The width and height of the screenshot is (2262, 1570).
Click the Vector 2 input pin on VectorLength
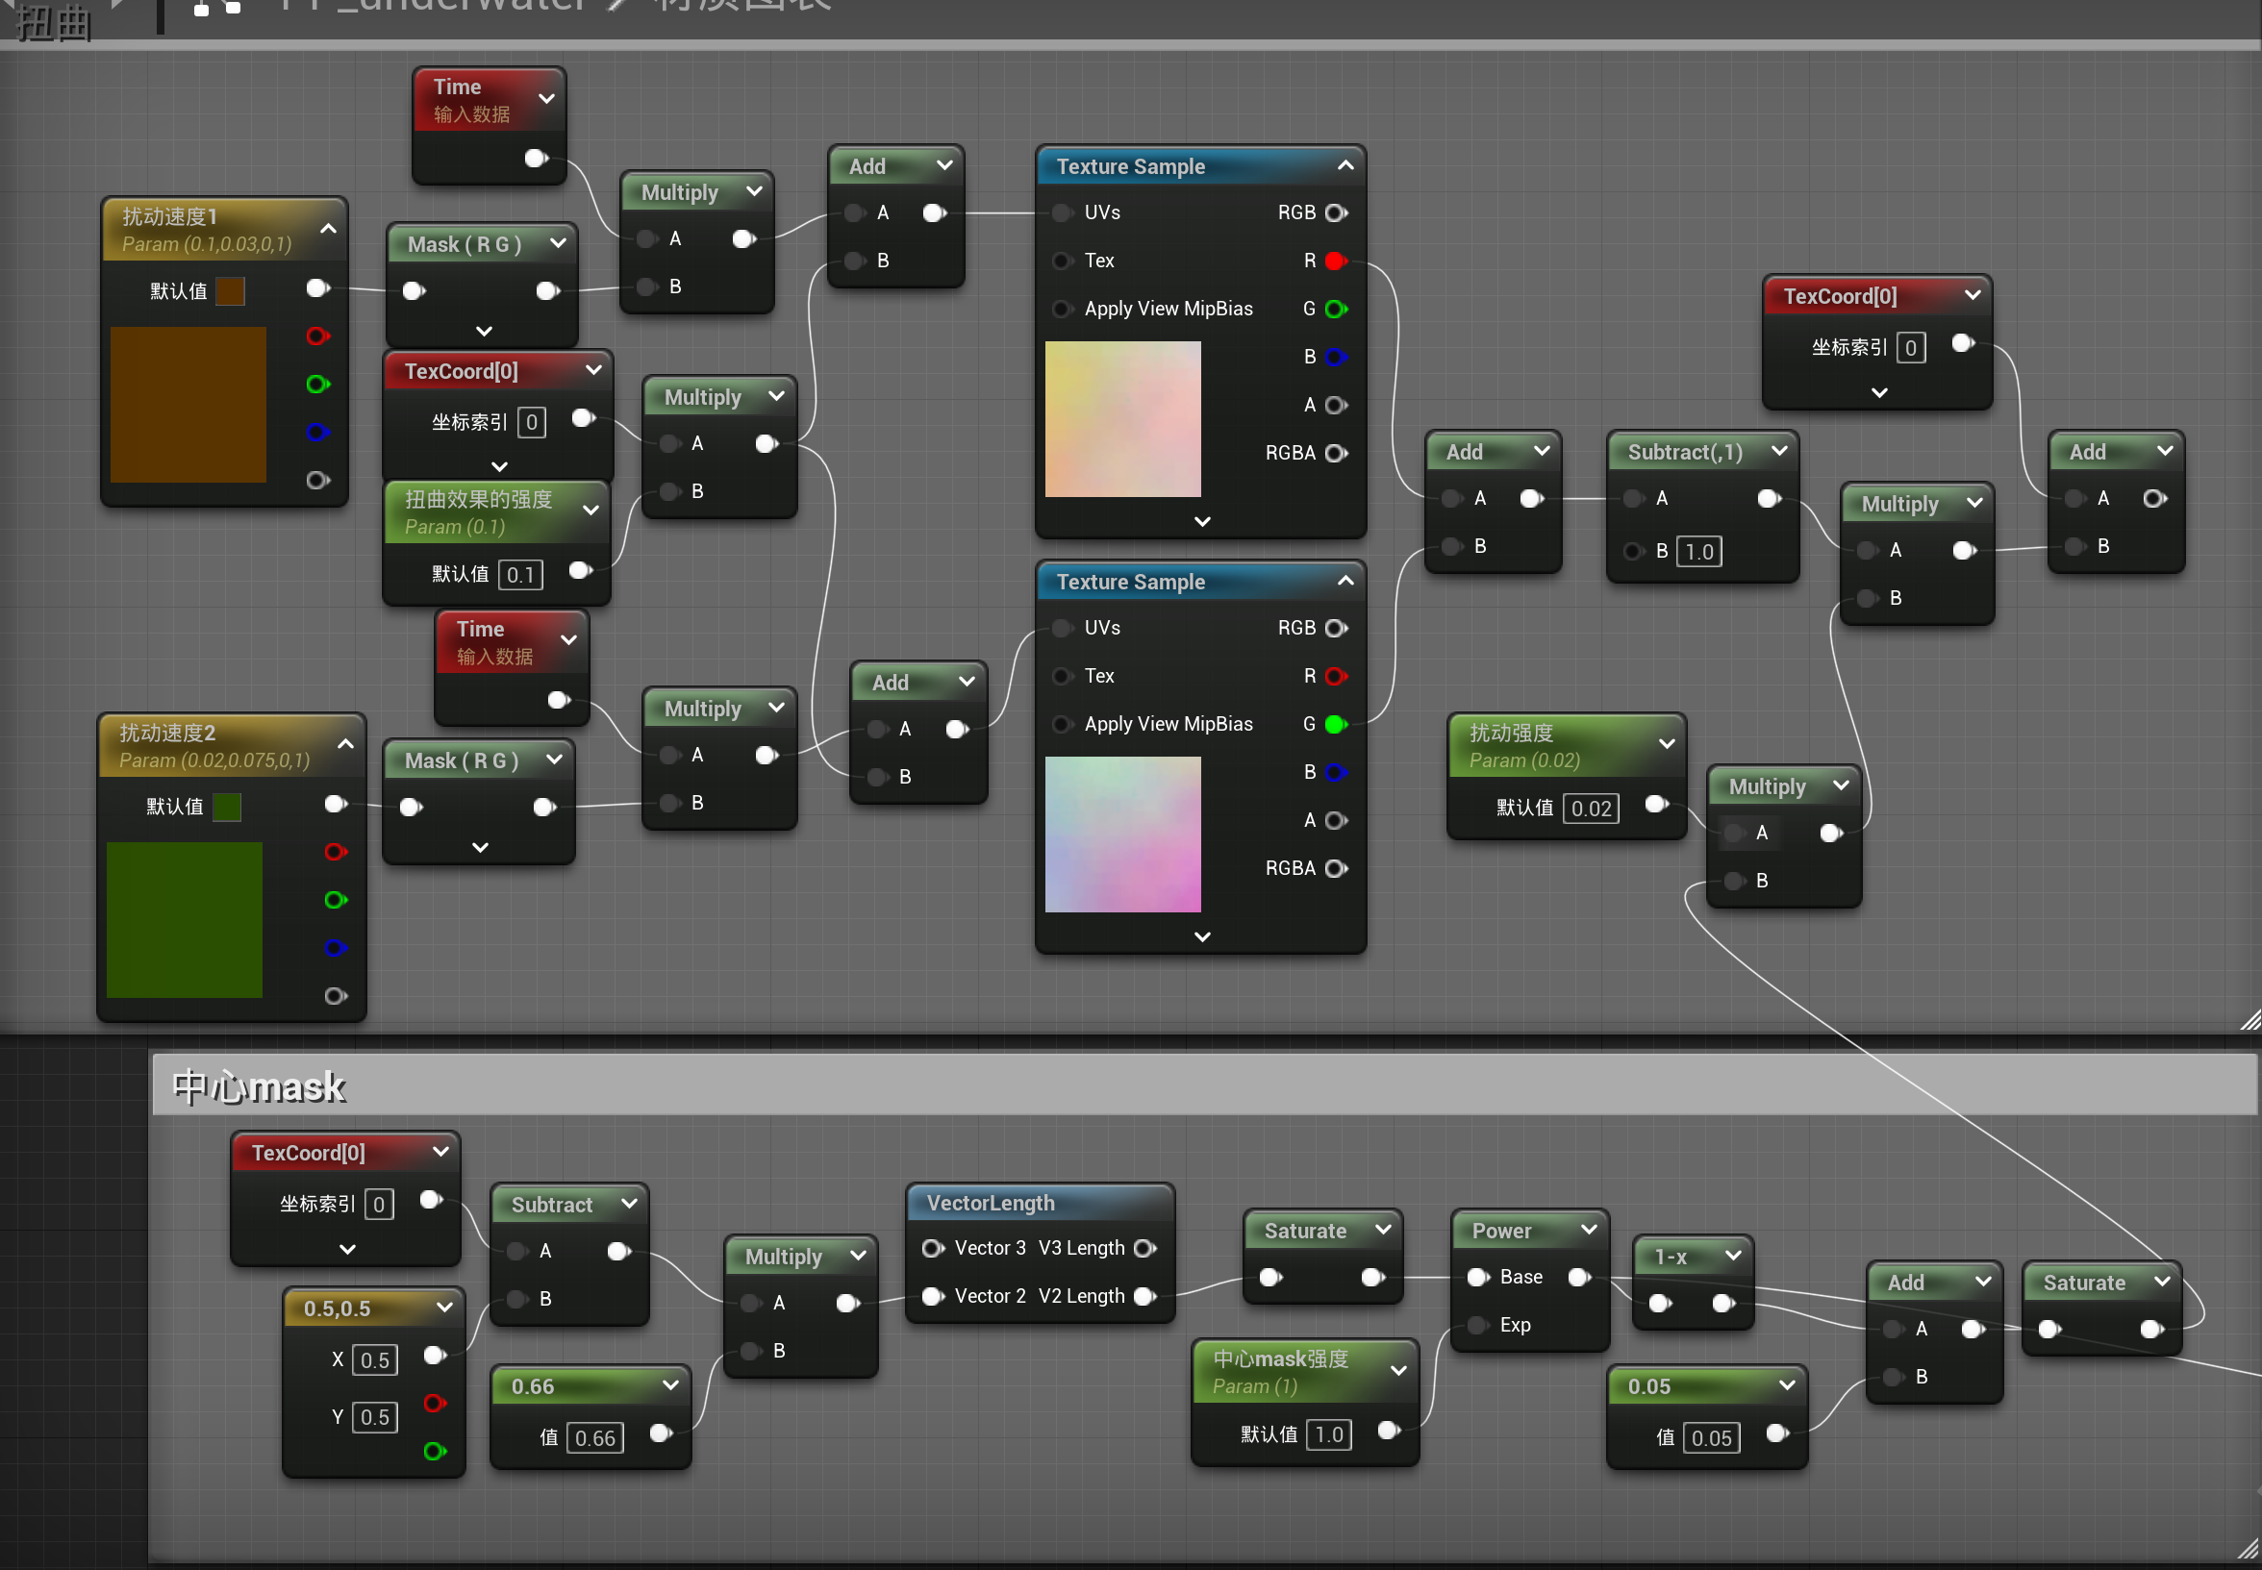click(x=933, y=1296)
